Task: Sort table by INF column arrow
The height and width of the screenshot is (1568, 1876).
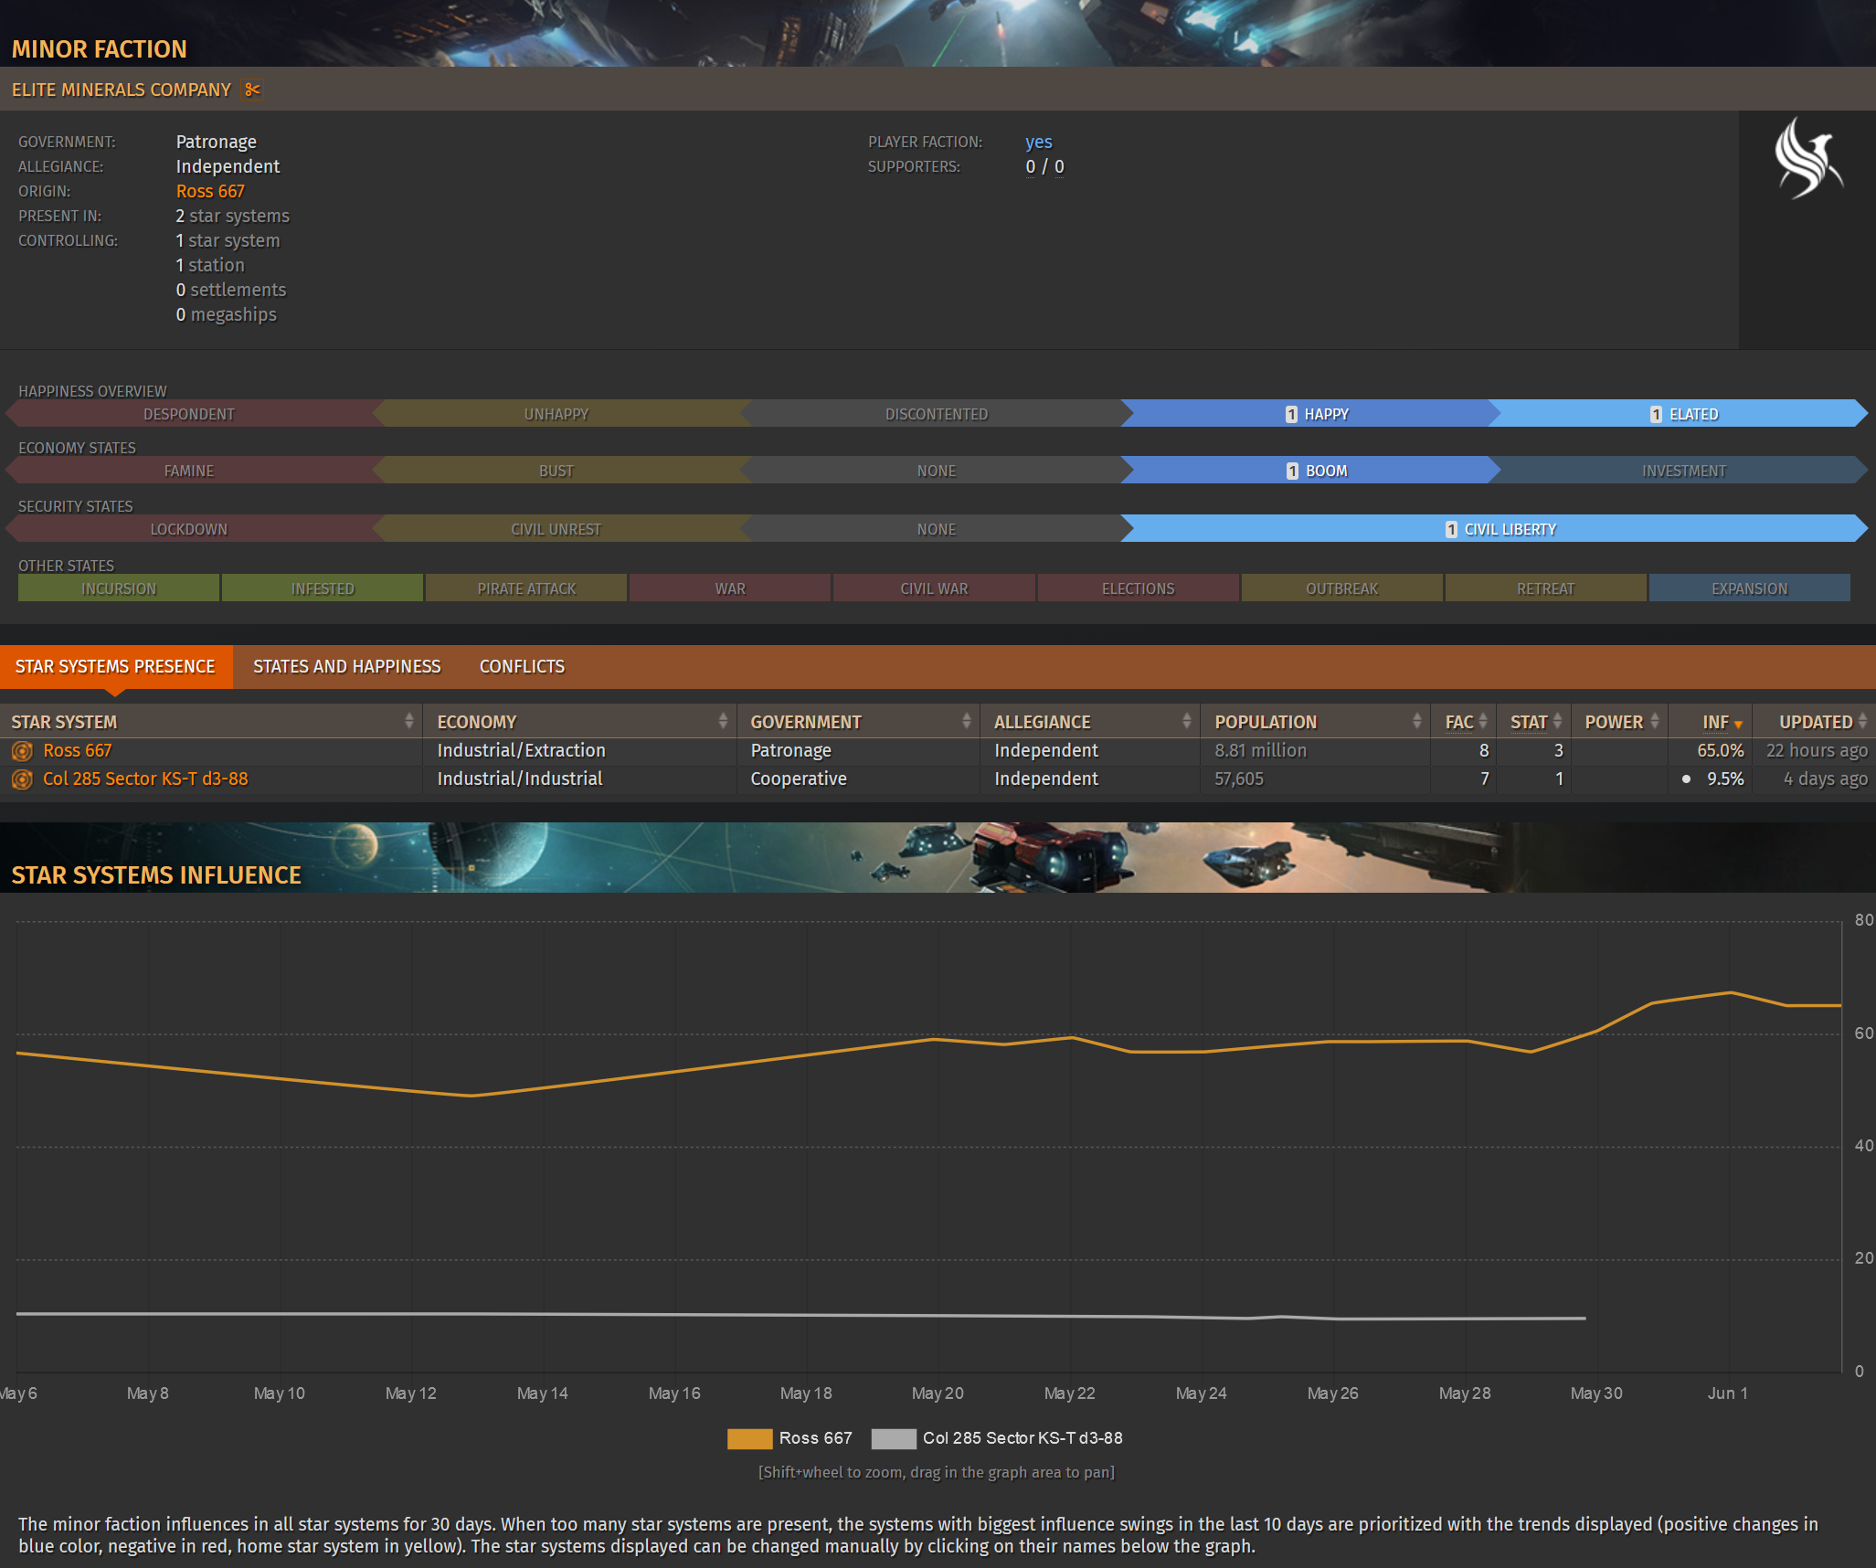Action: pos(1738,724)
